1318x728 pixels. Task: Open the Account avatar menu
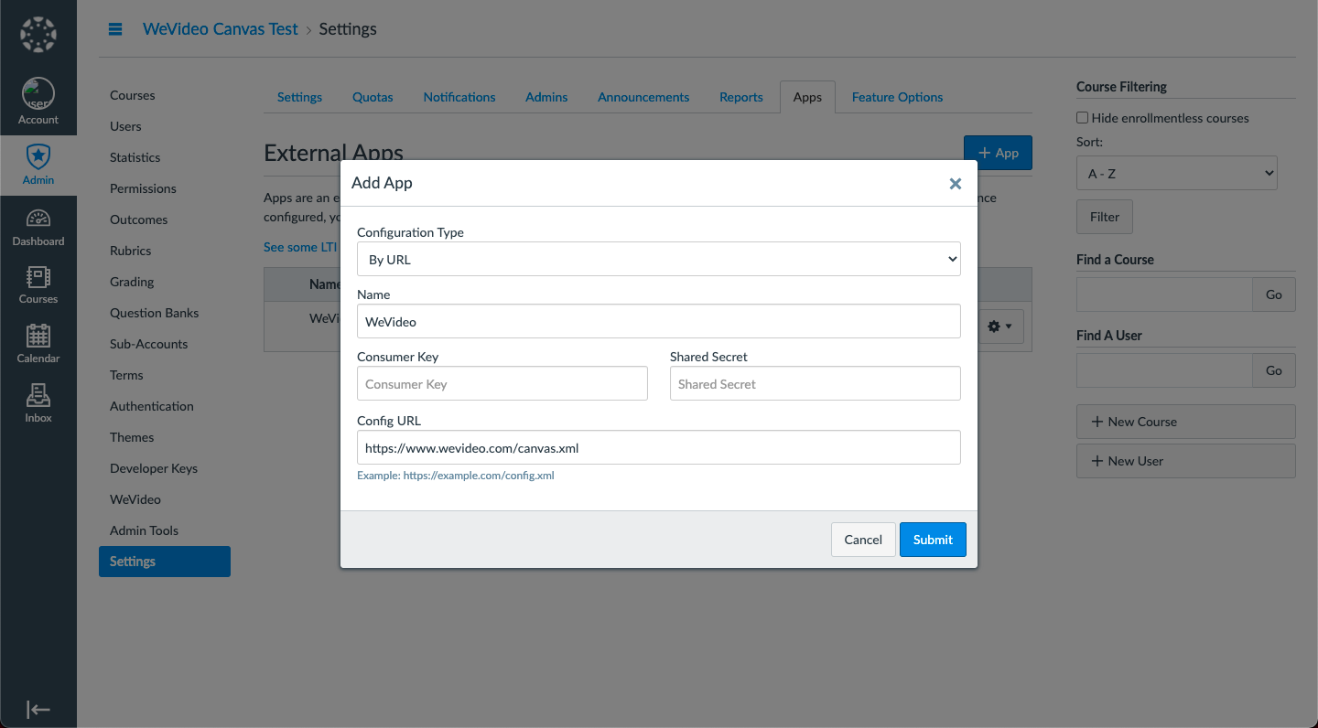[38, 102]
